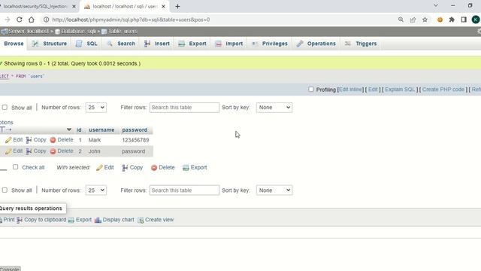481x271 pixels.
Task: Open the Structure tab
Action: pyautogui.click(x=50, y=44)
